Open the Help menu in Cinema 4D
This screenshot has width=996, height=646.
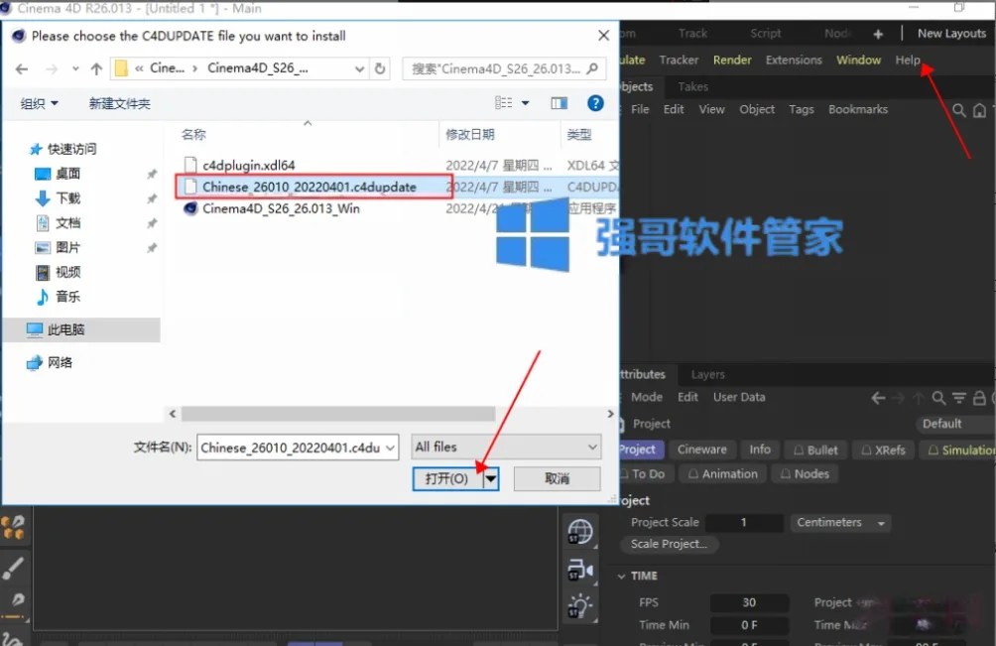click(x=908, y=60)
